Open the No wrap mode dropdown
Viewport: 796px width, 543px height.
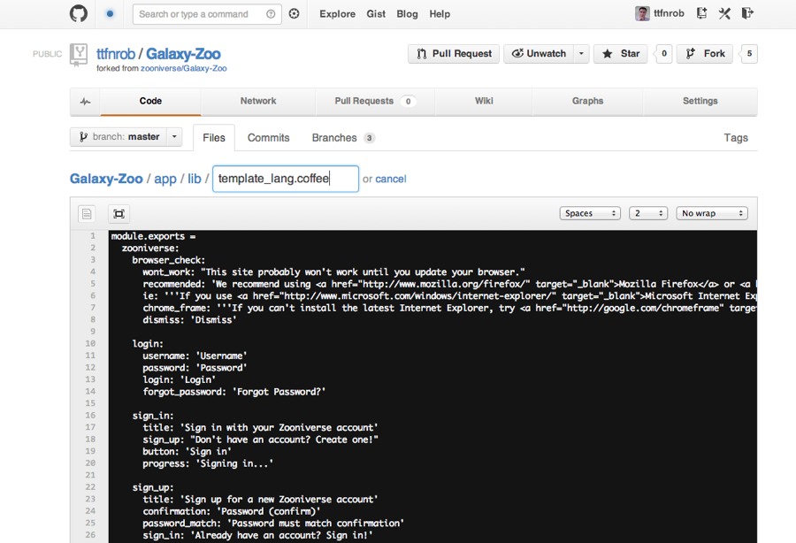point(712,213)
